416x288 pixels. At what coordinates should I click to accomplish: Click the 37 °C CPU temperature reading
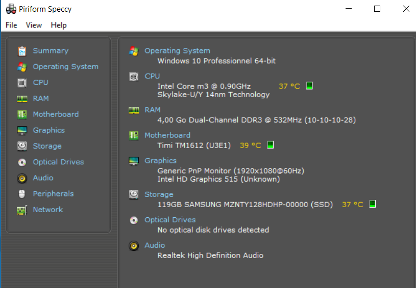coord(289,86)
